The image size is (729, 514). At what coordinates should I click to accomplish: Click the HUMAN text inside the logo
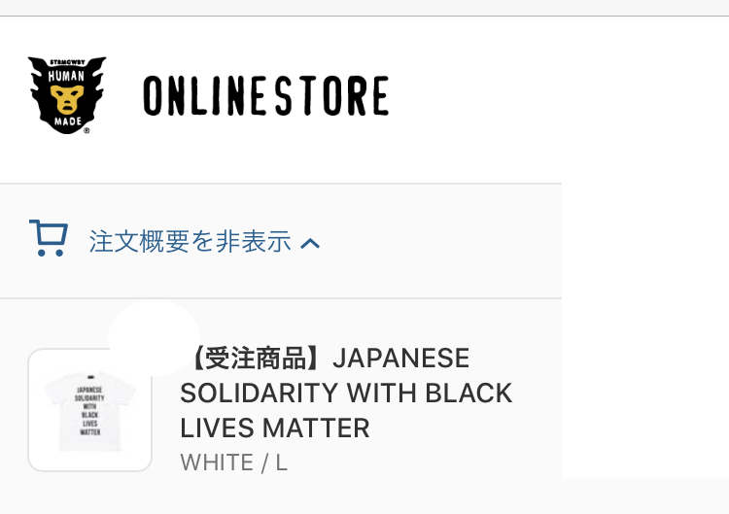pyautogui.click(x=66, y=76)
